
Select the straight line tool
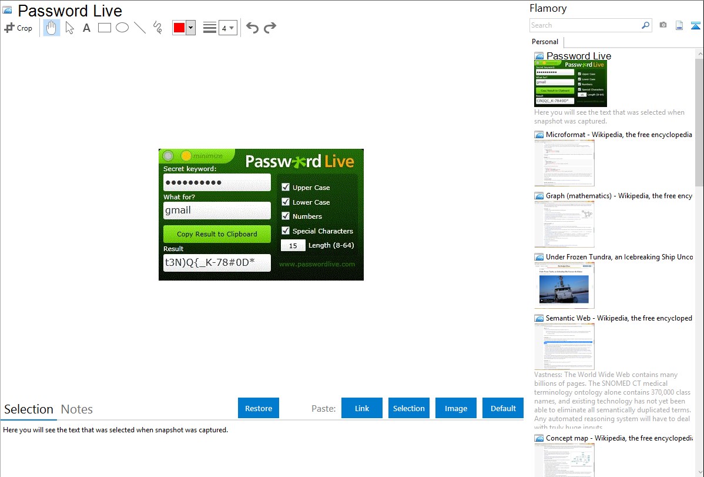pyautogui.click(x=140, y=28)
